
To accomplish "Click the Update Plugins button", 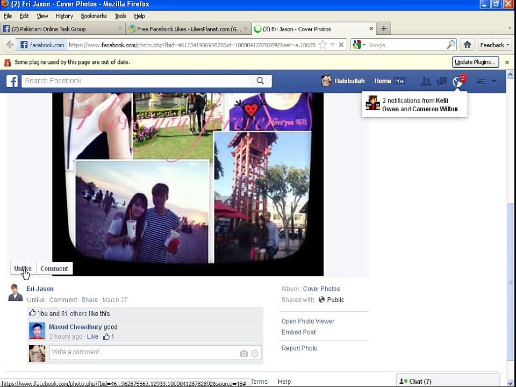I will coord(475,62).
